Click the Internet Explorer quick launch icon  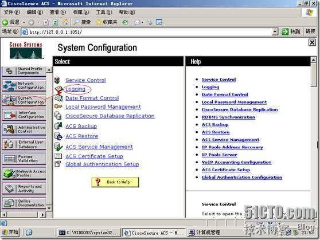tap(29, 232)
